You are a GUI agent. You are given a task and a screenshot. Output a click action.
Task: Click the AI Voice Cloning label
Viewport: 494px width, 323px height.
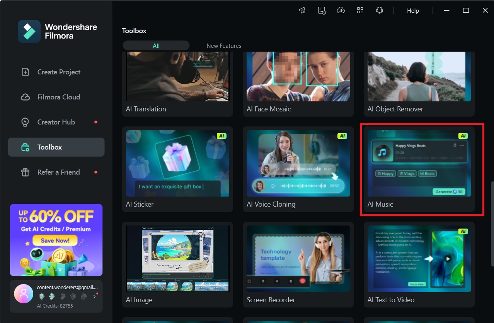click(x=271, y=204)
